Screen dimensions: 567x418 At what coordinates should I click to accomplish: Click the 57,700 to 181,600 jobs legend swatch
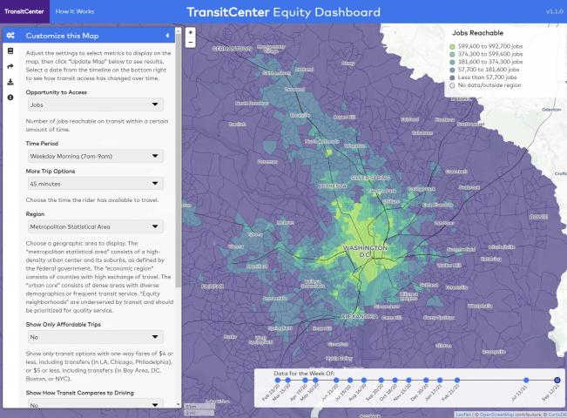(452, 70)
